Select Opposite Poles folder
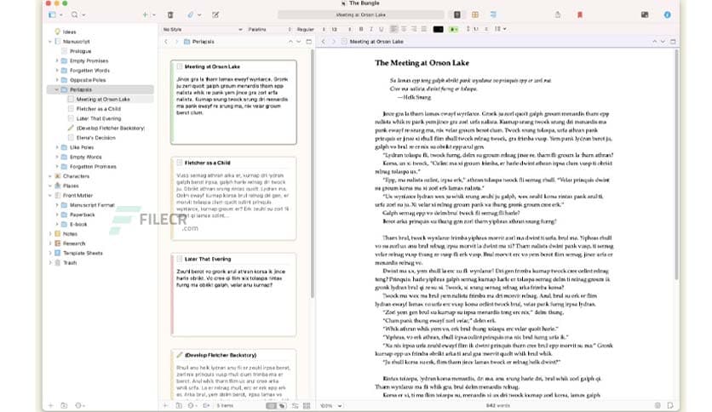712x412 pixels. click(x=88, y=80)
